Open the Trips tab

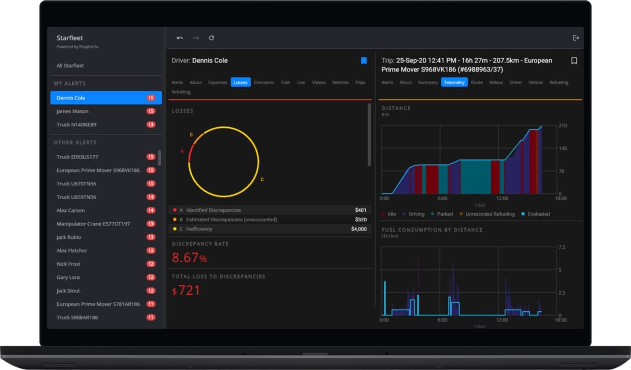tap(360, 82)
